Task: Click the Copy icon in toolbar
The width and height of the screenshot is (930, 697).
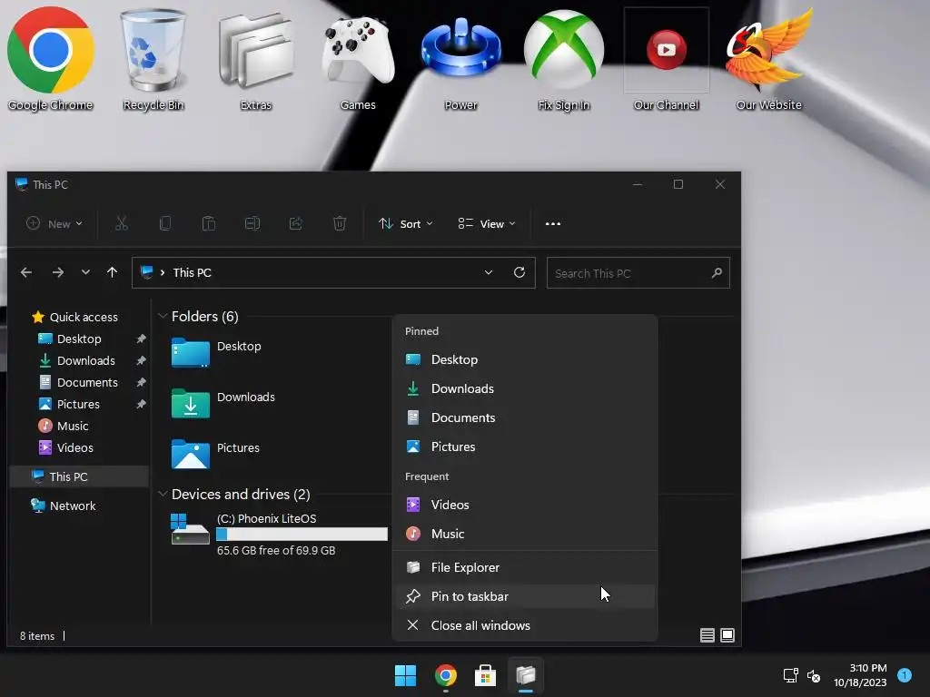Action: click(165, 223)
